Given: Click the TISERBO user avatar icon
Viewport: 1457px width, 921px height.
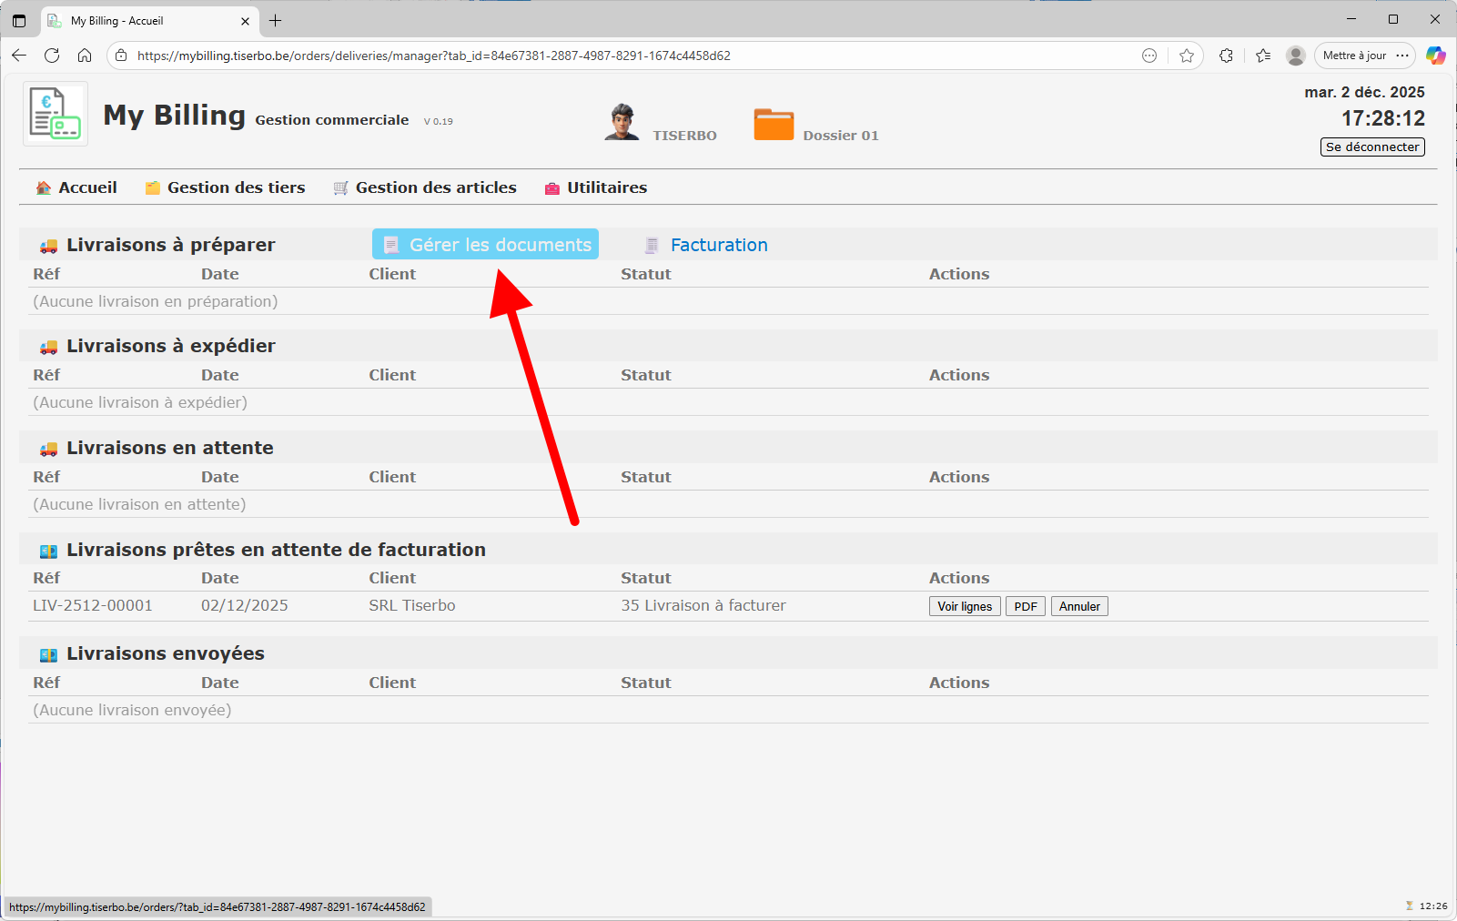Looking at the screenshot, I should tap(622, 122).
